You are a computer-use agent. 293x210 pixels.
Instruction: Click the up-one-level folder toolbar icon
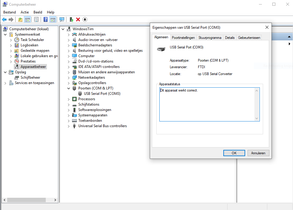pos(20,19)
